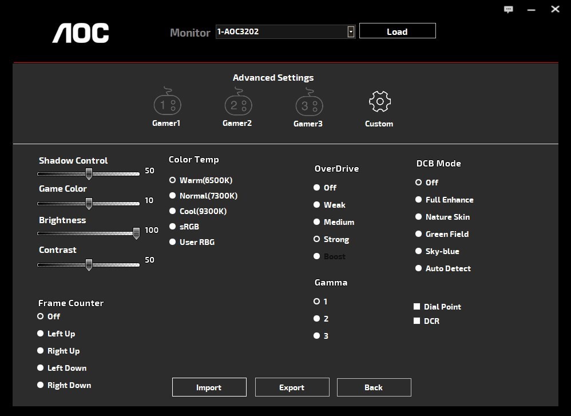The image size is (571, 416).
Task: Enable the DCR checkbox
Action: (x=417, y=321)
